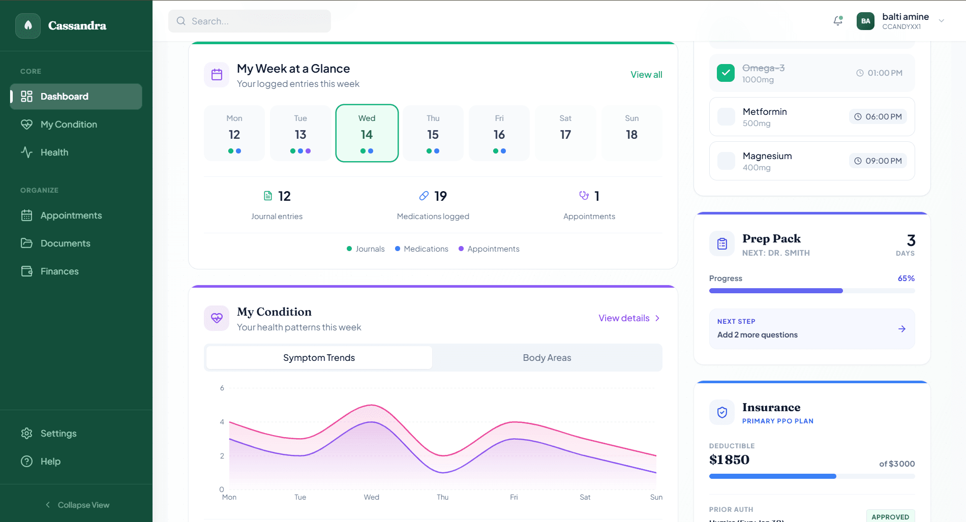Toggle the Appointments legend item

(489, 249)
